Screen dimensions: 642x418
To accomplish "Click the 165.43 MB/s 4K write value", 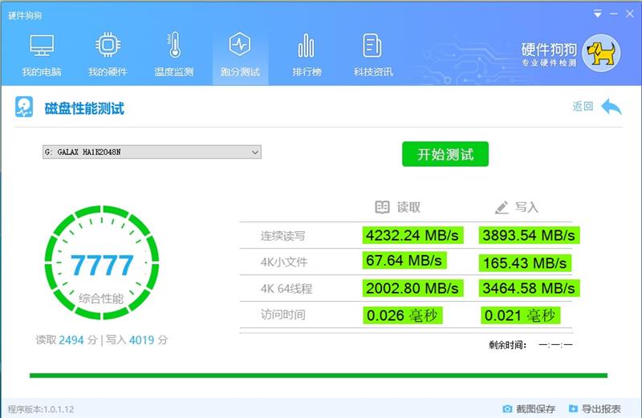I will tap(525, 263).
